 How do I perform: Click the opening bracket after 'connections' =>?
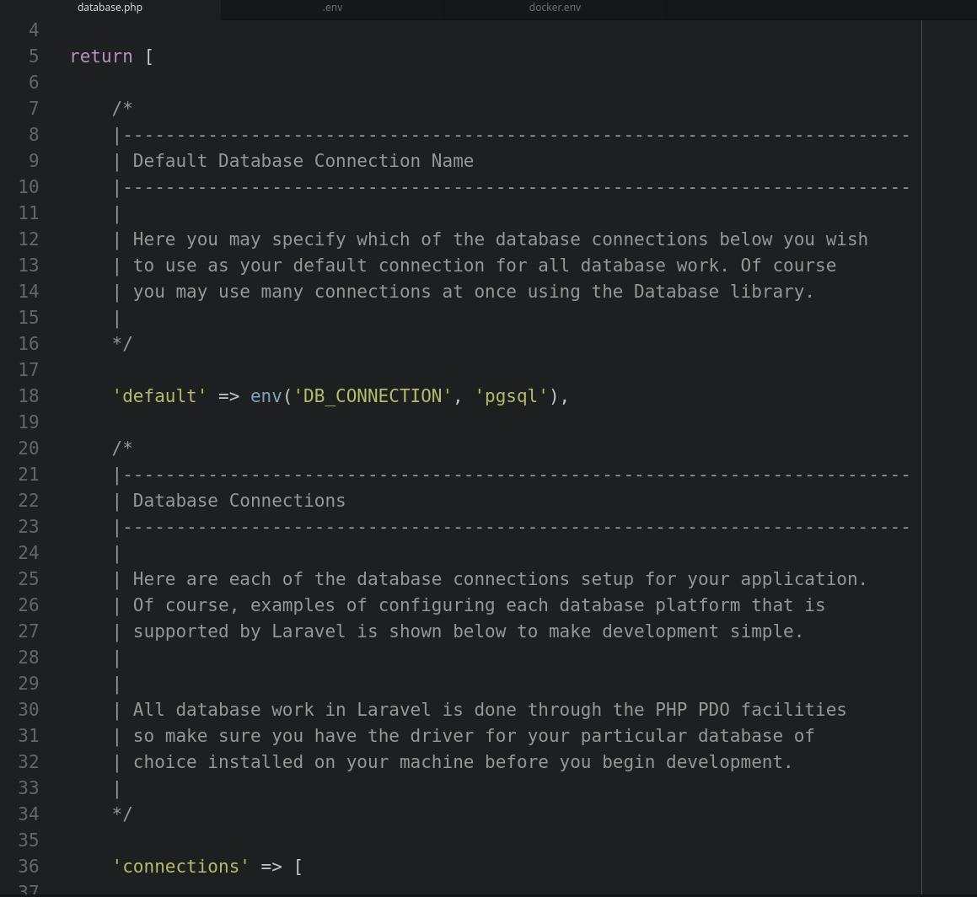pos(298,867)
